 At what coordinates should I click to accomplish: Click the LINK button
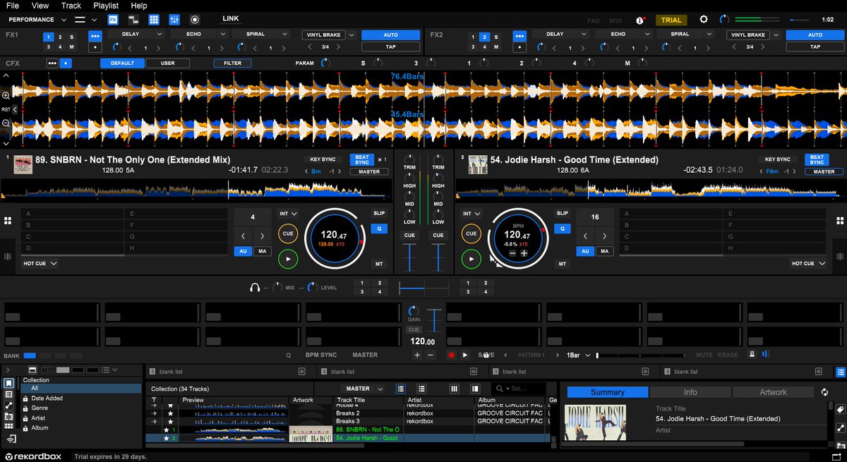click(231, 18)
